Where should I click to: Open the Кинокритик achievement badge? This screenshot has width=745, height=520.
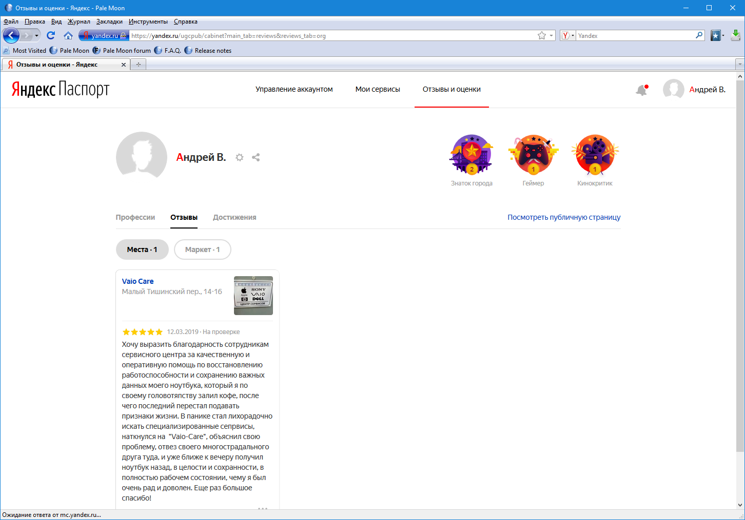595,160
